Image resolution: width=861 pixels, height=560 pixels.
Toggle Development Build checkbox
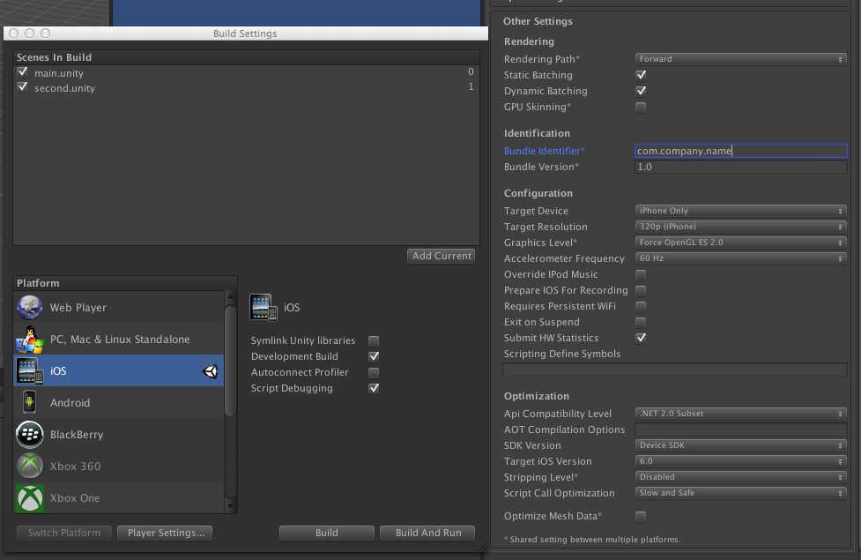pos(374,356)
